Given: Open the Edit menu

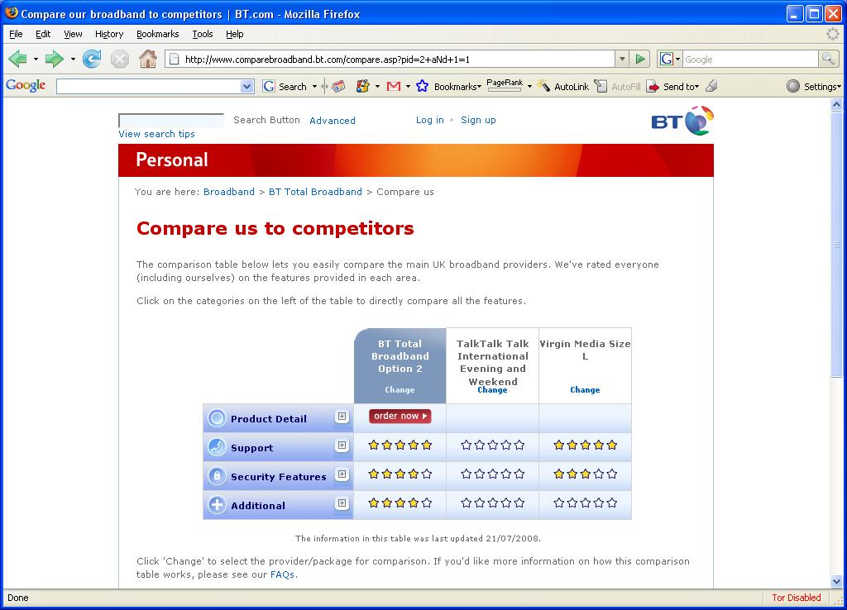Looking at the screenshot, I should [43, 34].
